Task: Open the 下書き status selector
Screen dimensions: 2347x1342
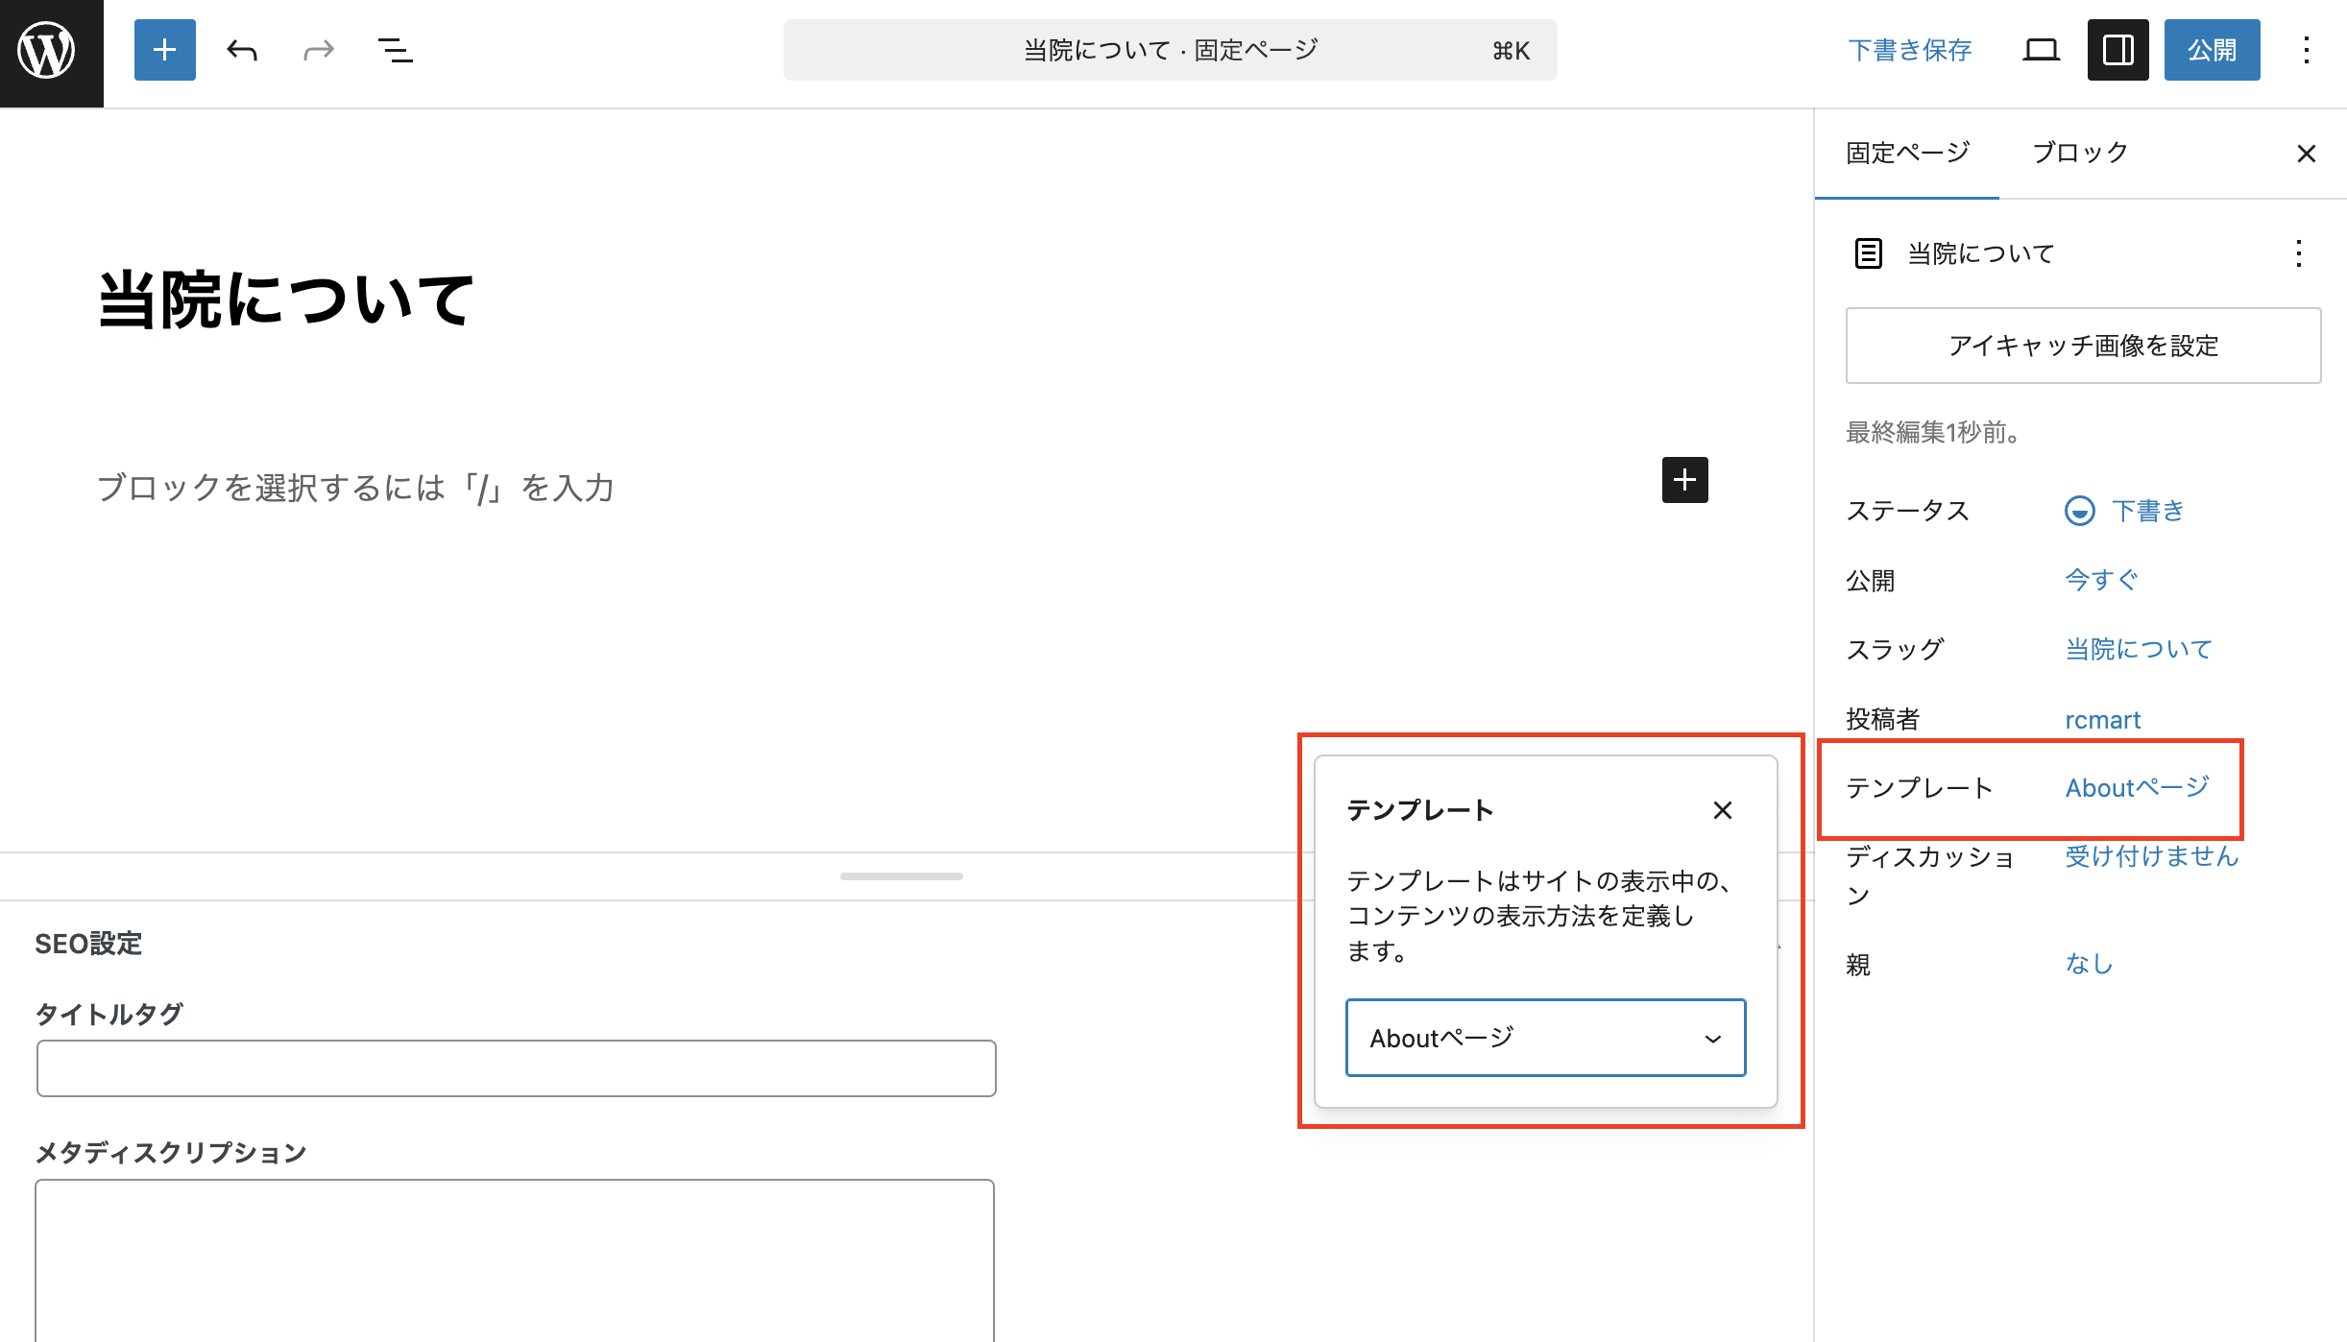Action: [2147, 511]
